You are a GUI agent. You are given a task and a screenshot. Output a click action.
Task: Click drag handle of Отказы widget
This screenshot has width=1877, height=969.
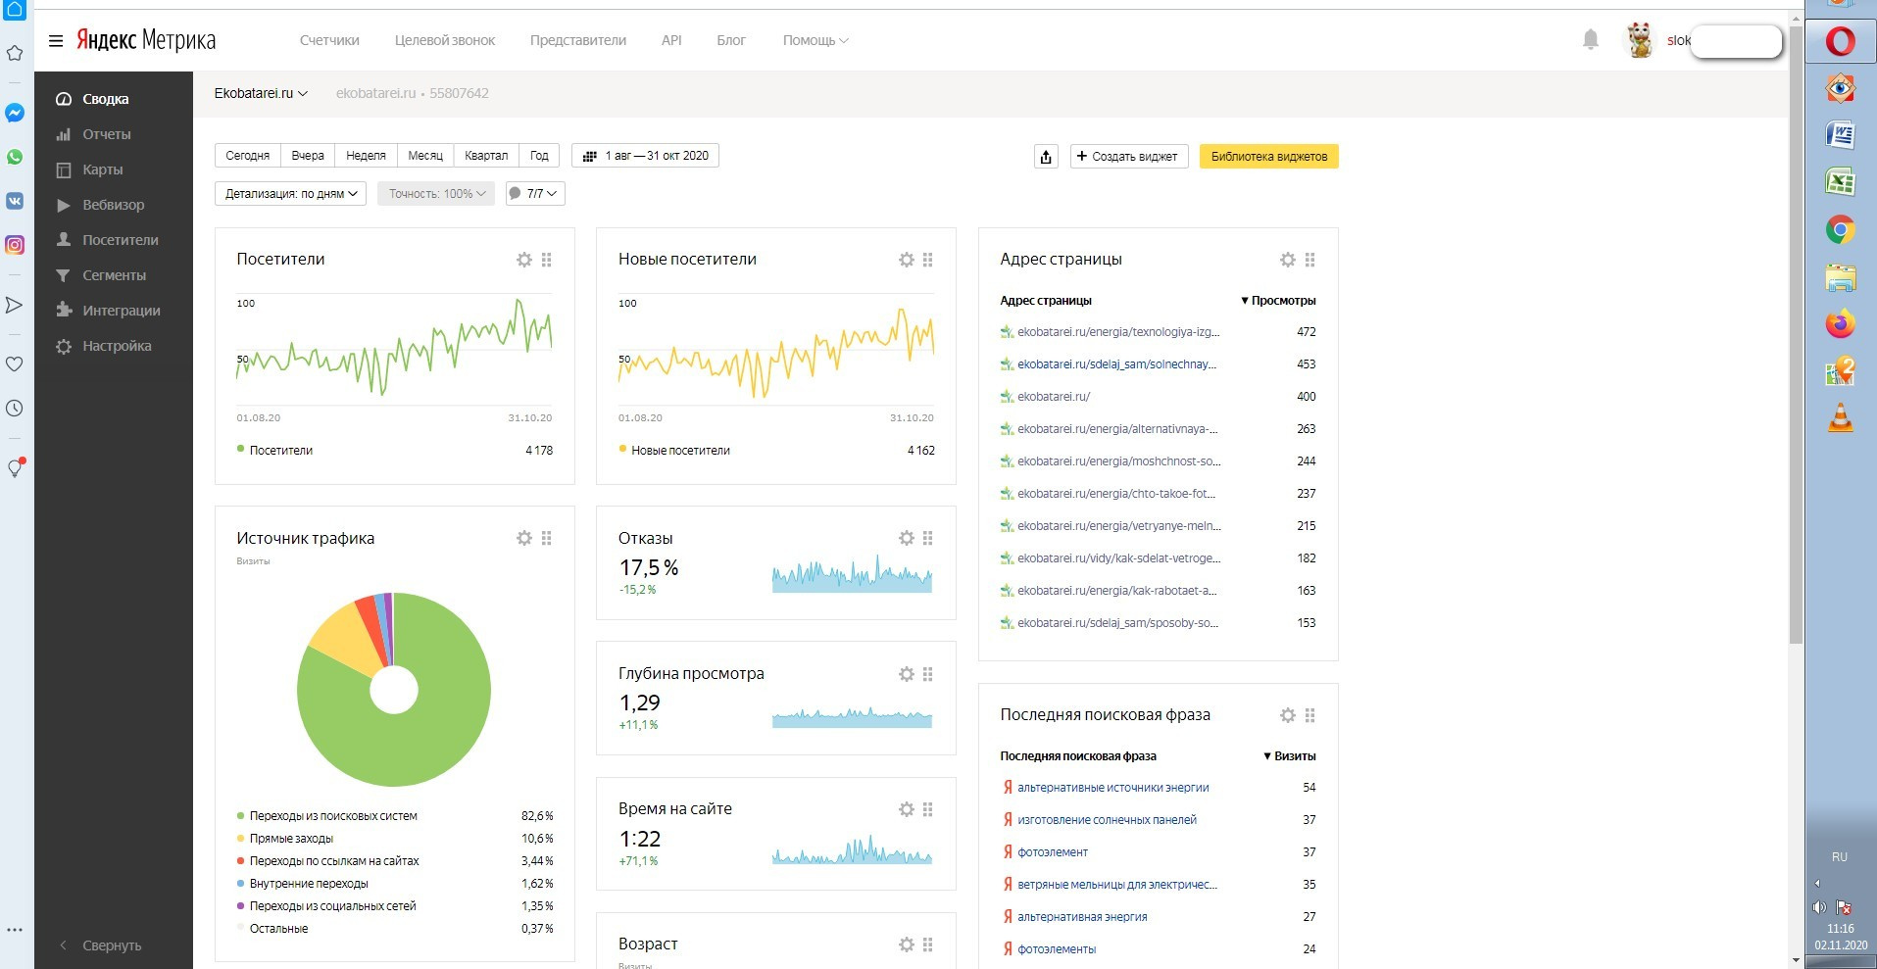(928, 538)
